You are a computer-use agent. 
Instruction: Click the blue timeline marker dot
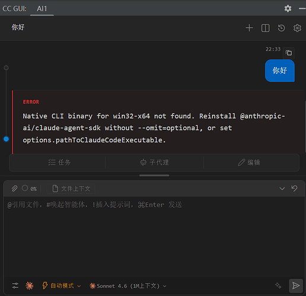[x=6, y=139]
